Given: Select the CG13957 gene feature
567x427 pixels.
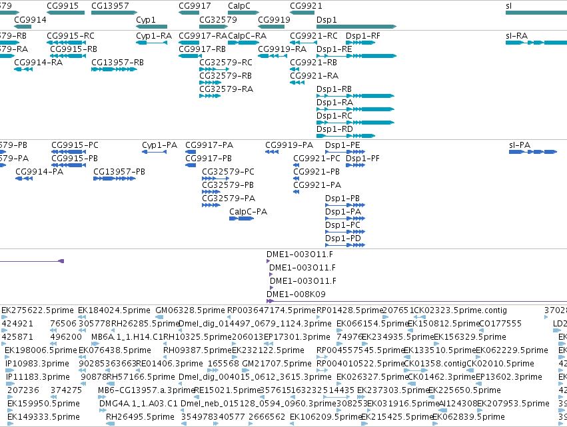Looking at the screenshot, I should coord(115,13).
